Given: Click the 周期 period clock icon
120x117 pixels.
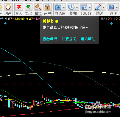Looking at the screenshot, I should coord(71,7).
